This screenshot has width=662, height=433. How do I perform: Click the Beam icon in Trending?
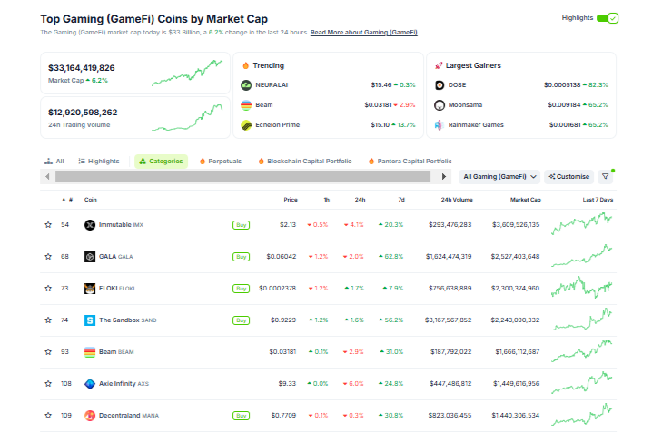[x=246, y=105]
